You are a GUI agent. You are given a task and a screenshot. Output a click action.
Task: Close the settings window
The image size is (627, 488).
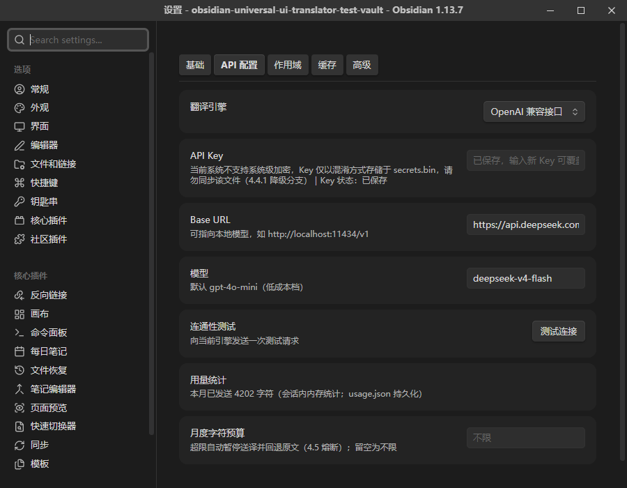coord(612,10)
